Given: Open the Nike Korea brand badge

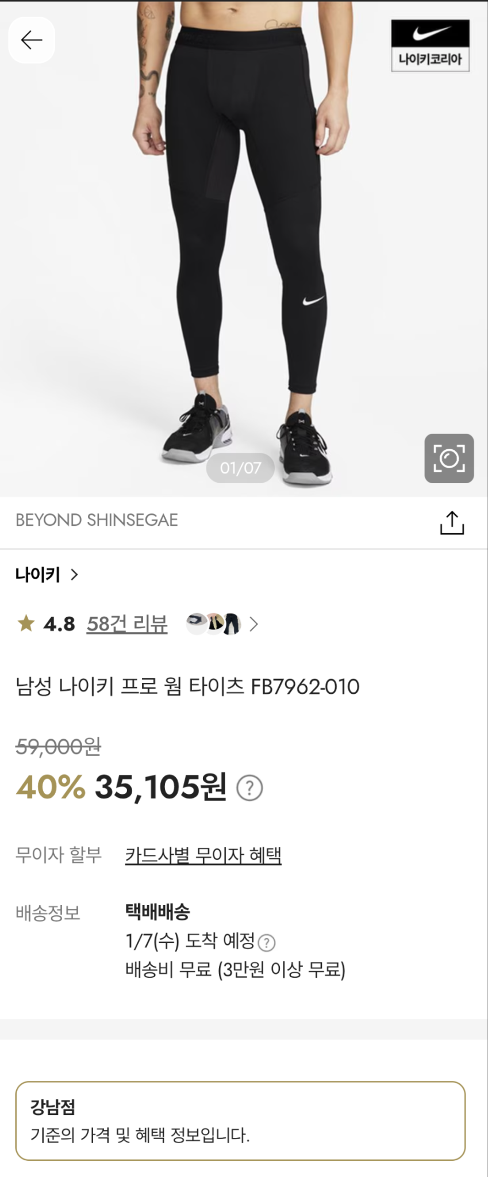Looking at the screenshot, I should pyautogui.click(x=430, y=45).
